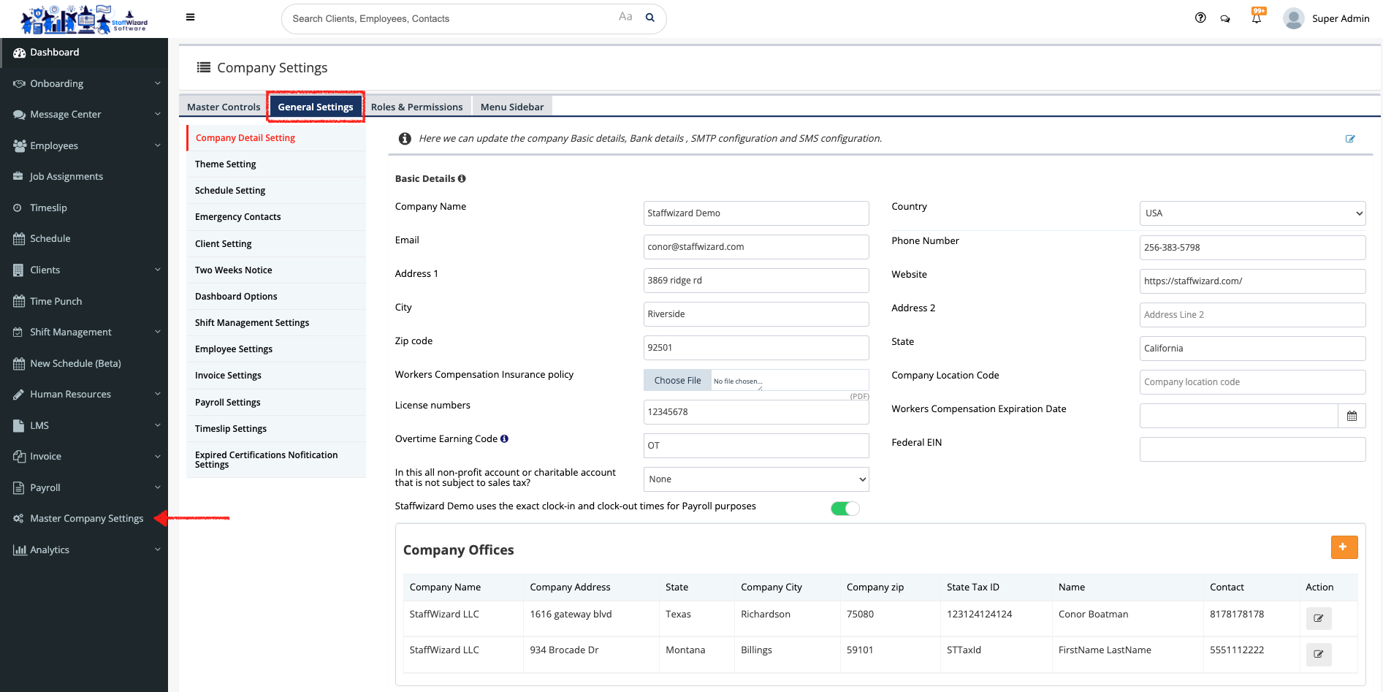Click the list icon beside Company Settings title
The image size is (1383, 692).
tap(204, 67)
